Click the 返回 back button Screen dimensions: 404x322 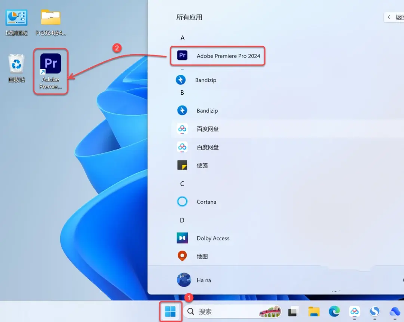tap(394, 17)
